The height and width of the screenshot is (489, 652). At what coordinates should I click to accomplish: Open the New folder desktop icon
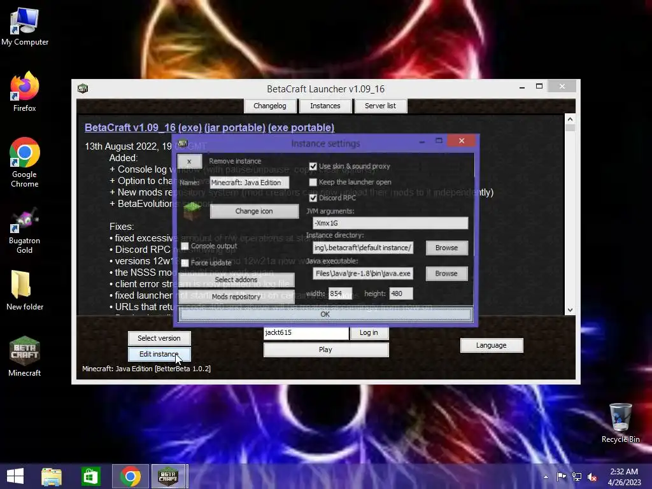click(x=25, y=290)
